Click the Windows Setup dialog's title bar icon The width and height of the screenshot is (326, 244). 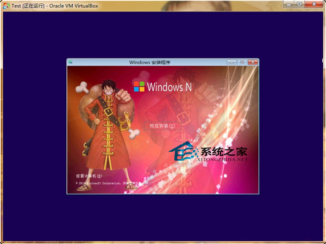pyautogui.click(x=71, y=62)
